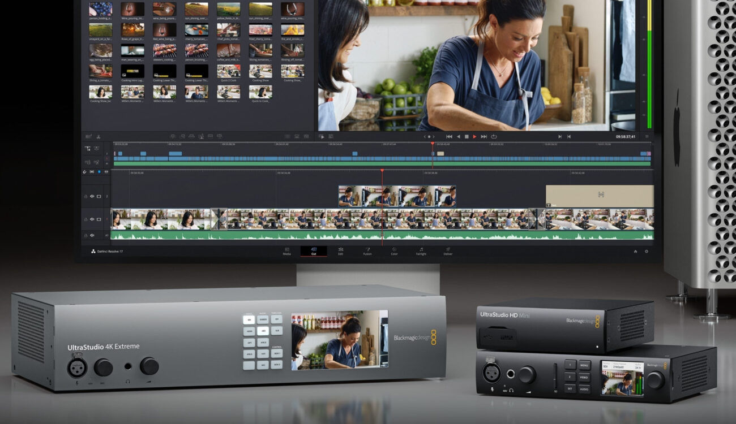
Task: Go to the Fusion page tab
Action: [367, 251]
